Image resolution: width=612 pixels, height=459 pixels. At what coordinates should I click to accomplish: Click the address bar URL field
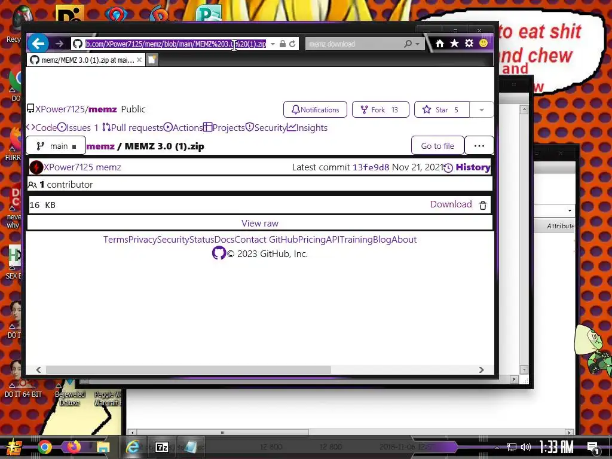[176, 44]
